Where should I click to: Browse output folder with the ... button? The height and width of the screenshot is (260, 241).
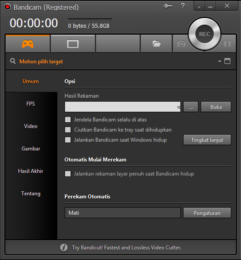tap(191, 107)
